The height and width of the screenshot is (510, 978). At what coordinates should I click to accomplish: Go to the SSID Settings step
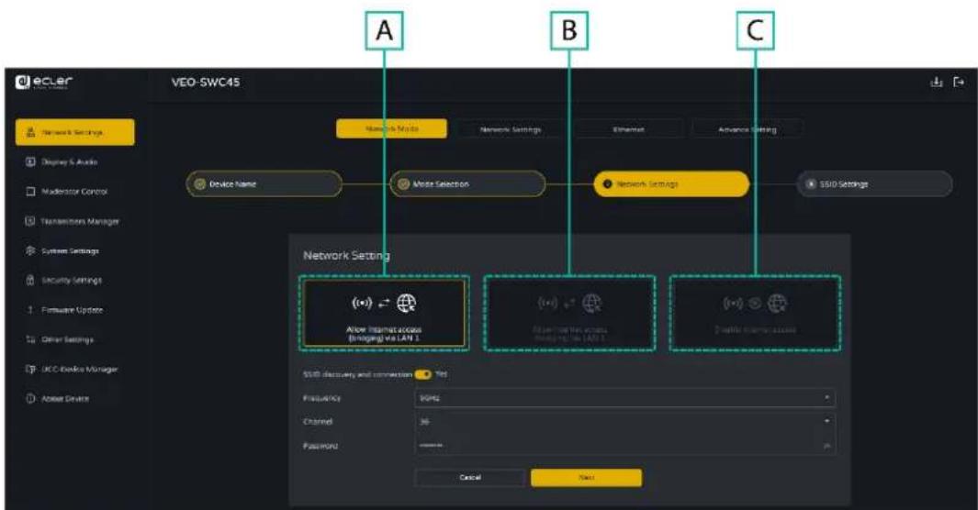tap(874, 184)
